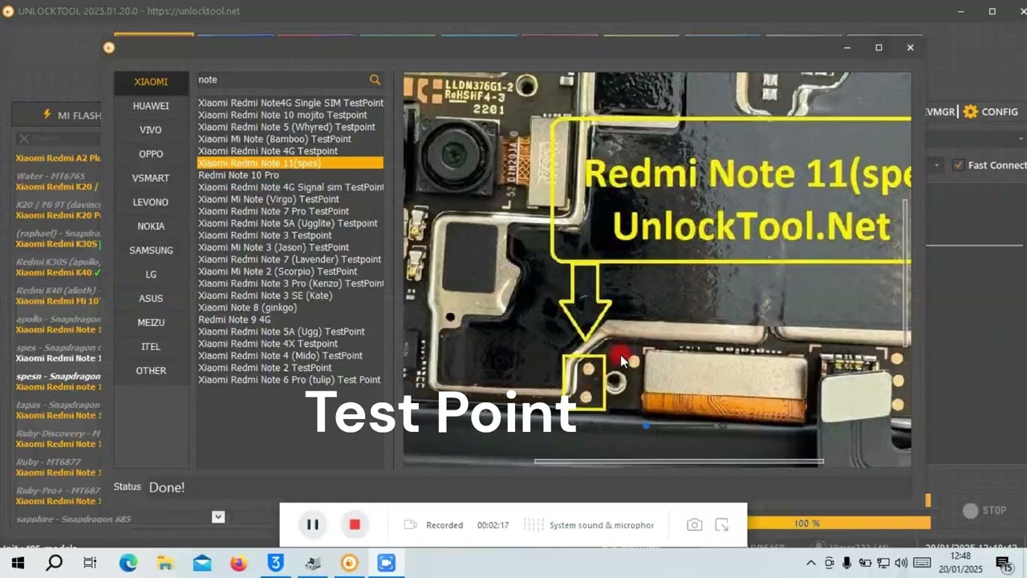This screenshot has height=578, width=1027.
Task: Open the notification center icon
Action: pyautogui.click(x=1004, y=564)
